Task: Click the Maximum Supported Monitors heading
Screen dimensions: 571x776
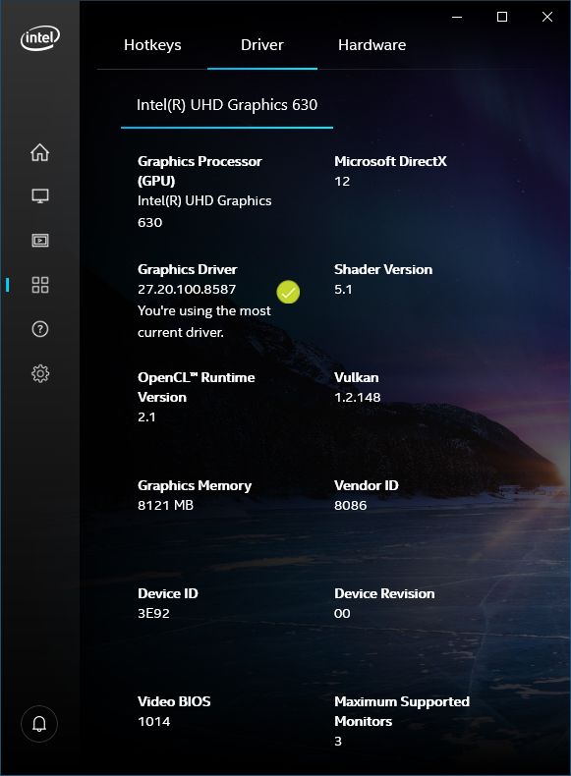Action: click(402, 712)
